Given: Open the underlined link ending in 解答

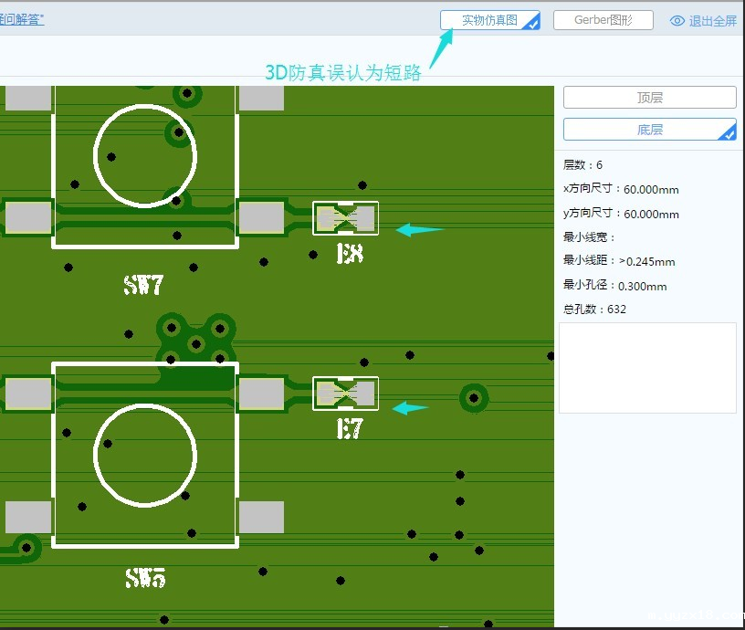Looking at the screenshot, I should point(21,19).
